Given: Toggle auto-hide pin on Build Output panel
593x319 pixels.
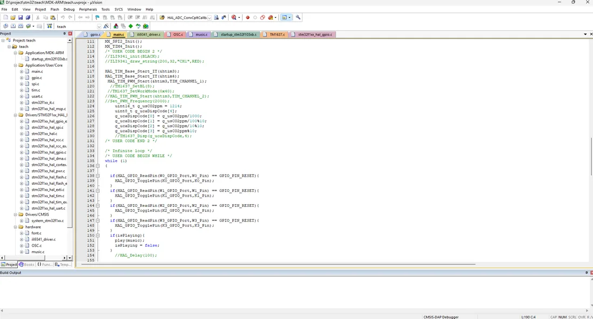Looking at the screenshot, I should pos(587,273).
